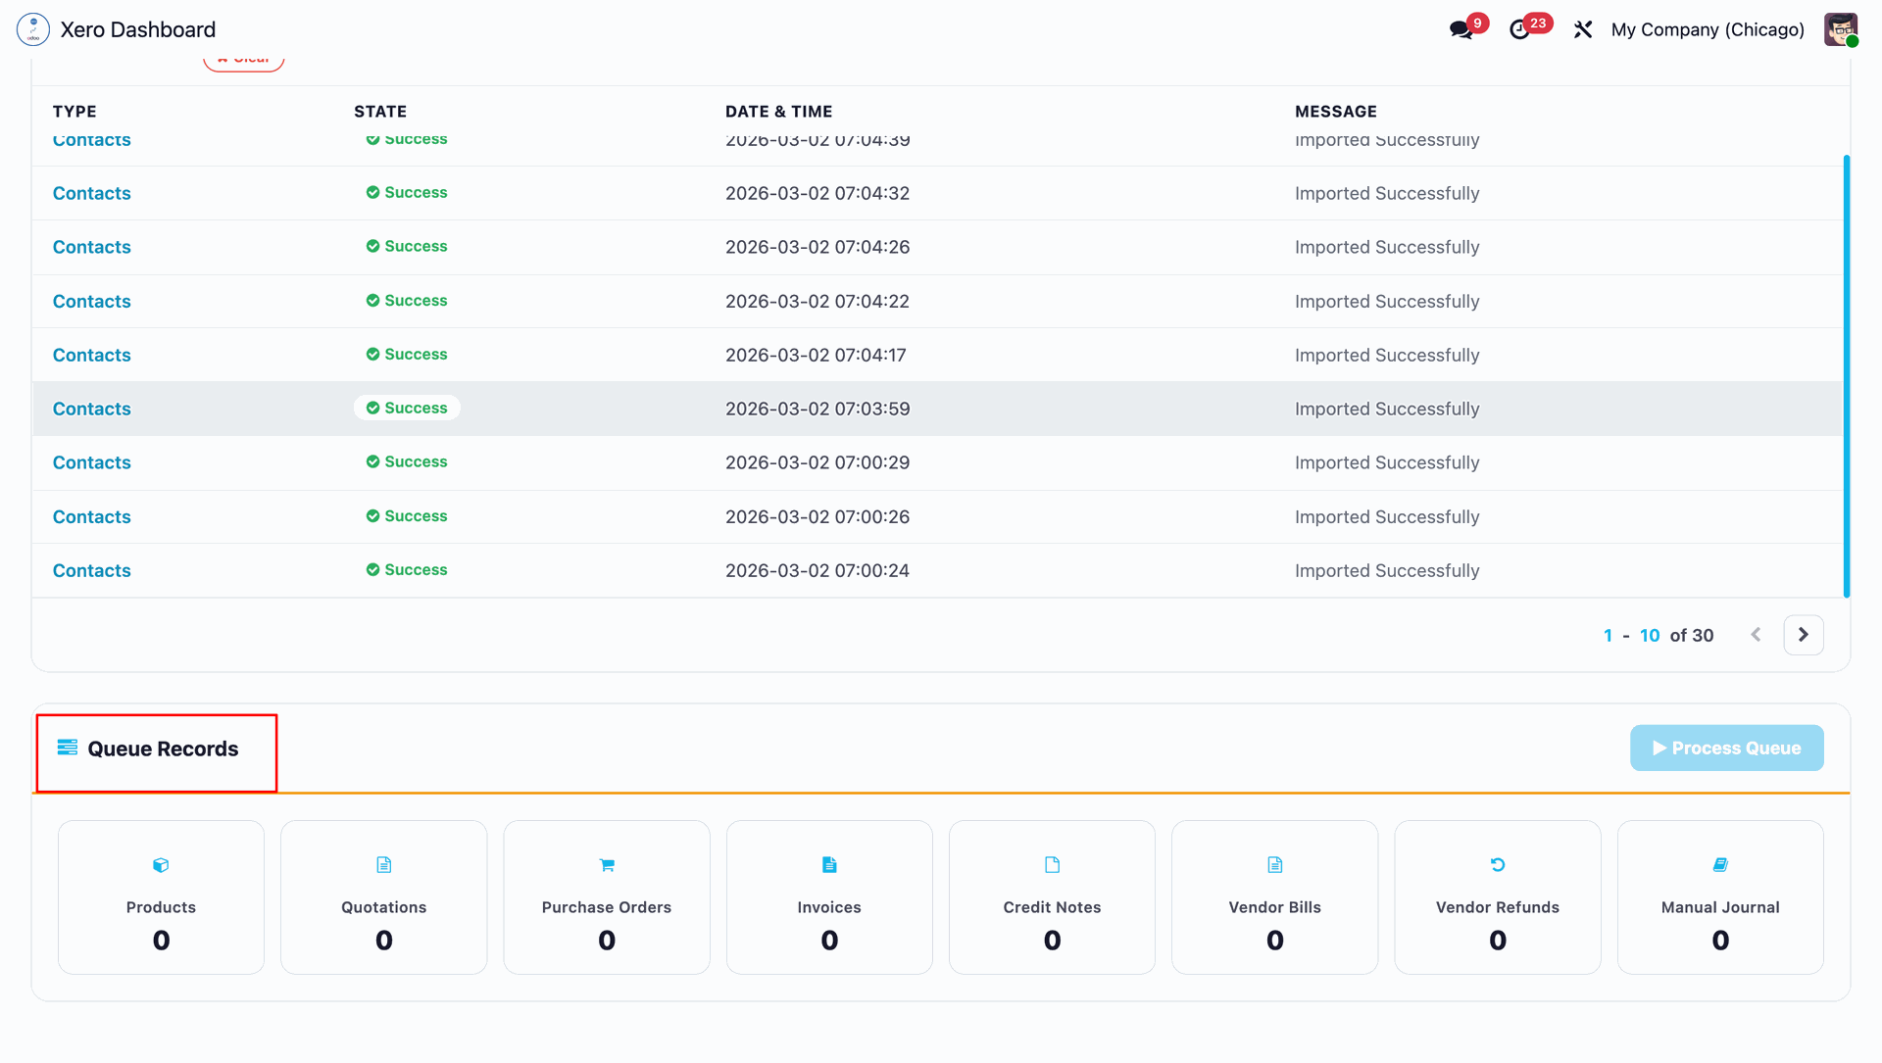This screenshot has width=1882, height=1063.
Task: Open the activities clock icon
Action: [x=1520, y=29]
